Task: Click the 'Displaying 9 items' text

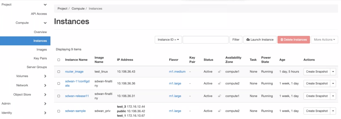Action: coord(69,49)
